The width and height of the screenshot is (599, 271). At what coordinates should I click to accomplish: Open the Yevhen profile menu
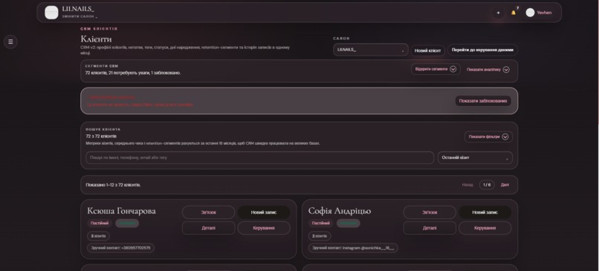coord(539,13)
